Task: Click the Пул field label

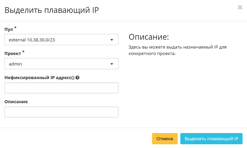Action: coord(9,30)
